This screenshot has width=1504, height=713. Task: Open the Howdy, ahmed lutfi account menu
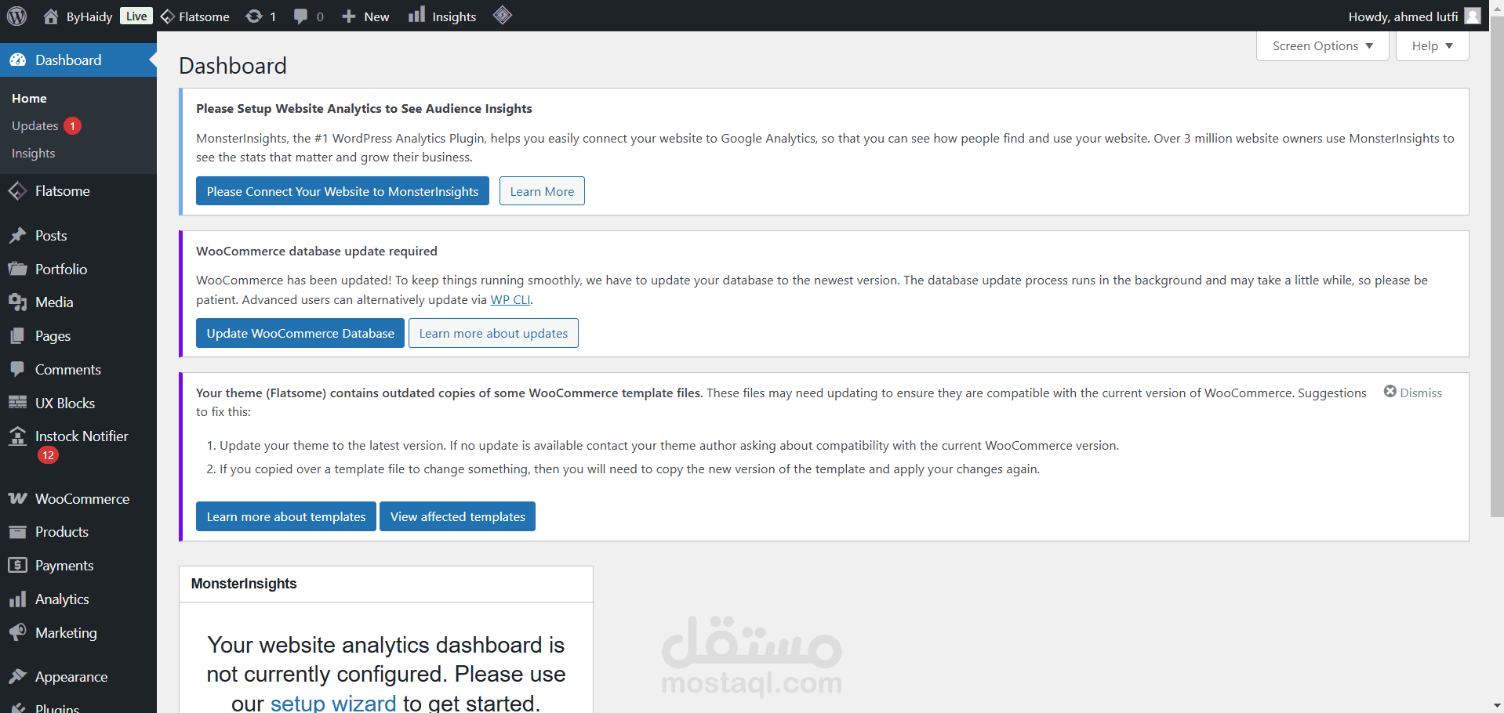click(x=1414, y=16)
